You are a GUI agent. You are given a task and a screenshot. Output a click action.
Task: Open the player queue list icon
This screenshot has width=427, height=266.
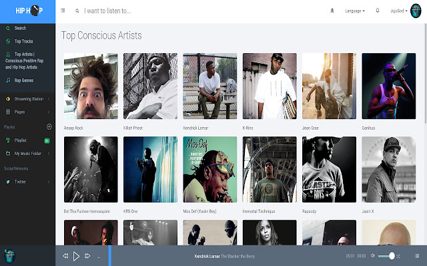[417, 256]
